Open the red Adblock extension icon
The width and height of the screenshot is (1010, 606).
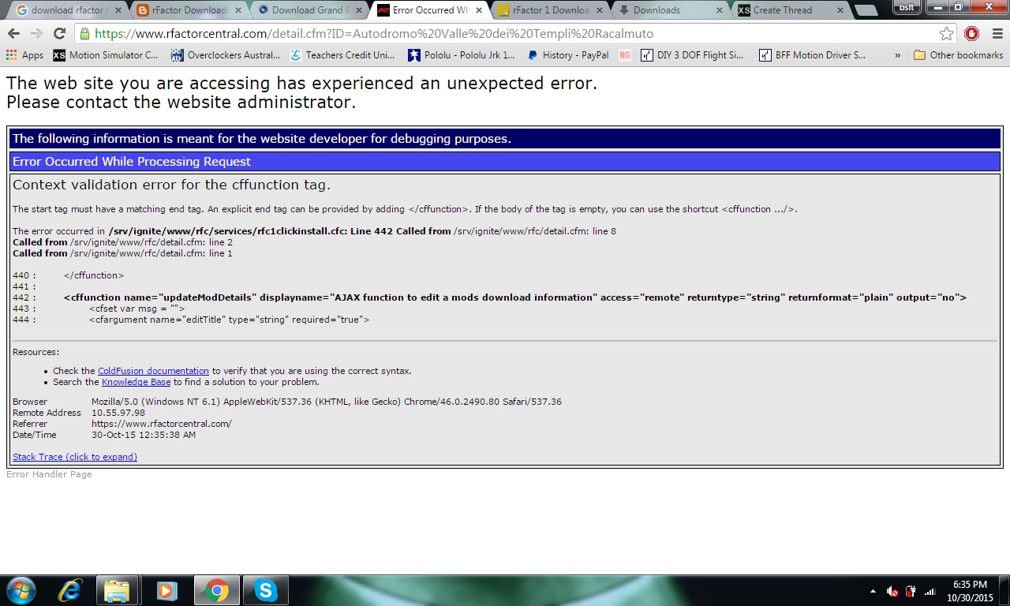tap(972, 33)
